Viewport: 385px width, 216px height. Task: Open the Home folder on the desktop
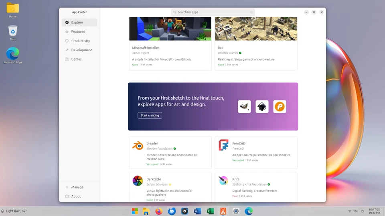tap(13, 10)
